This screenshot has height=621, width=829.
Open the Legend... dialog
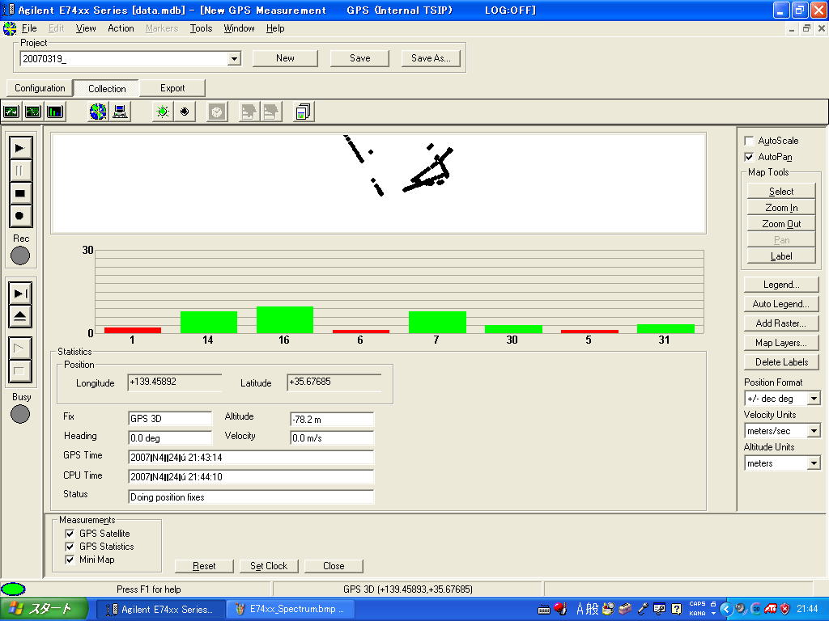click(x=781, y=285)
